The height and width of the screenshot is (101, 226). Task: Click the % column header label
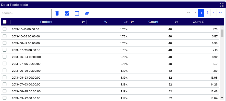[x=106, y=22]
